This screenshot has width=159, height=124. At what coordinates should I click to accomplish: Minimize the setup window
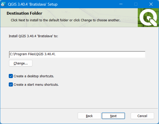121,4
